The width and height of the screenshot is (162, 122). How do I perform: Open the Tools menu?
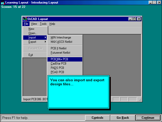[x=43, y=24]
